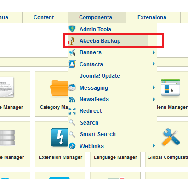Select the Newsfeeds menu entry text
188x179 pixels.
point(94,99)
